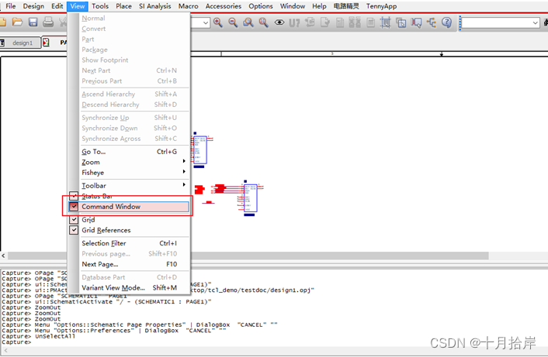Toggle the Snap to Grid toolbar icon
This screenshot has width=548, height=357.
click(386, 22)
